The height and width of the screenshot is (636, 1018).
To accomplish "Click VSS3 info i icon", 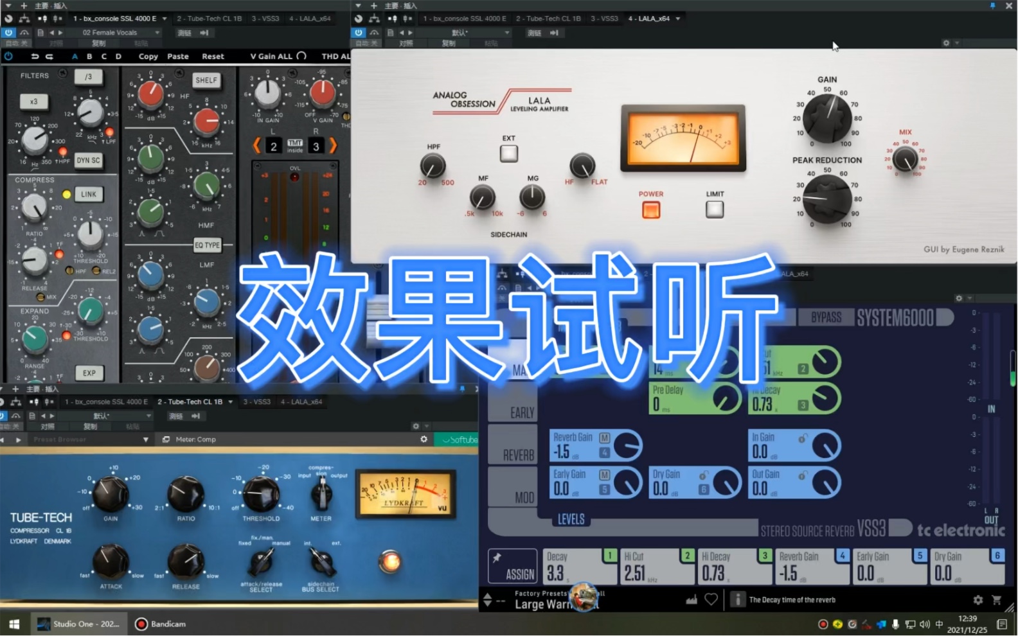I will (x=738, y=599).
